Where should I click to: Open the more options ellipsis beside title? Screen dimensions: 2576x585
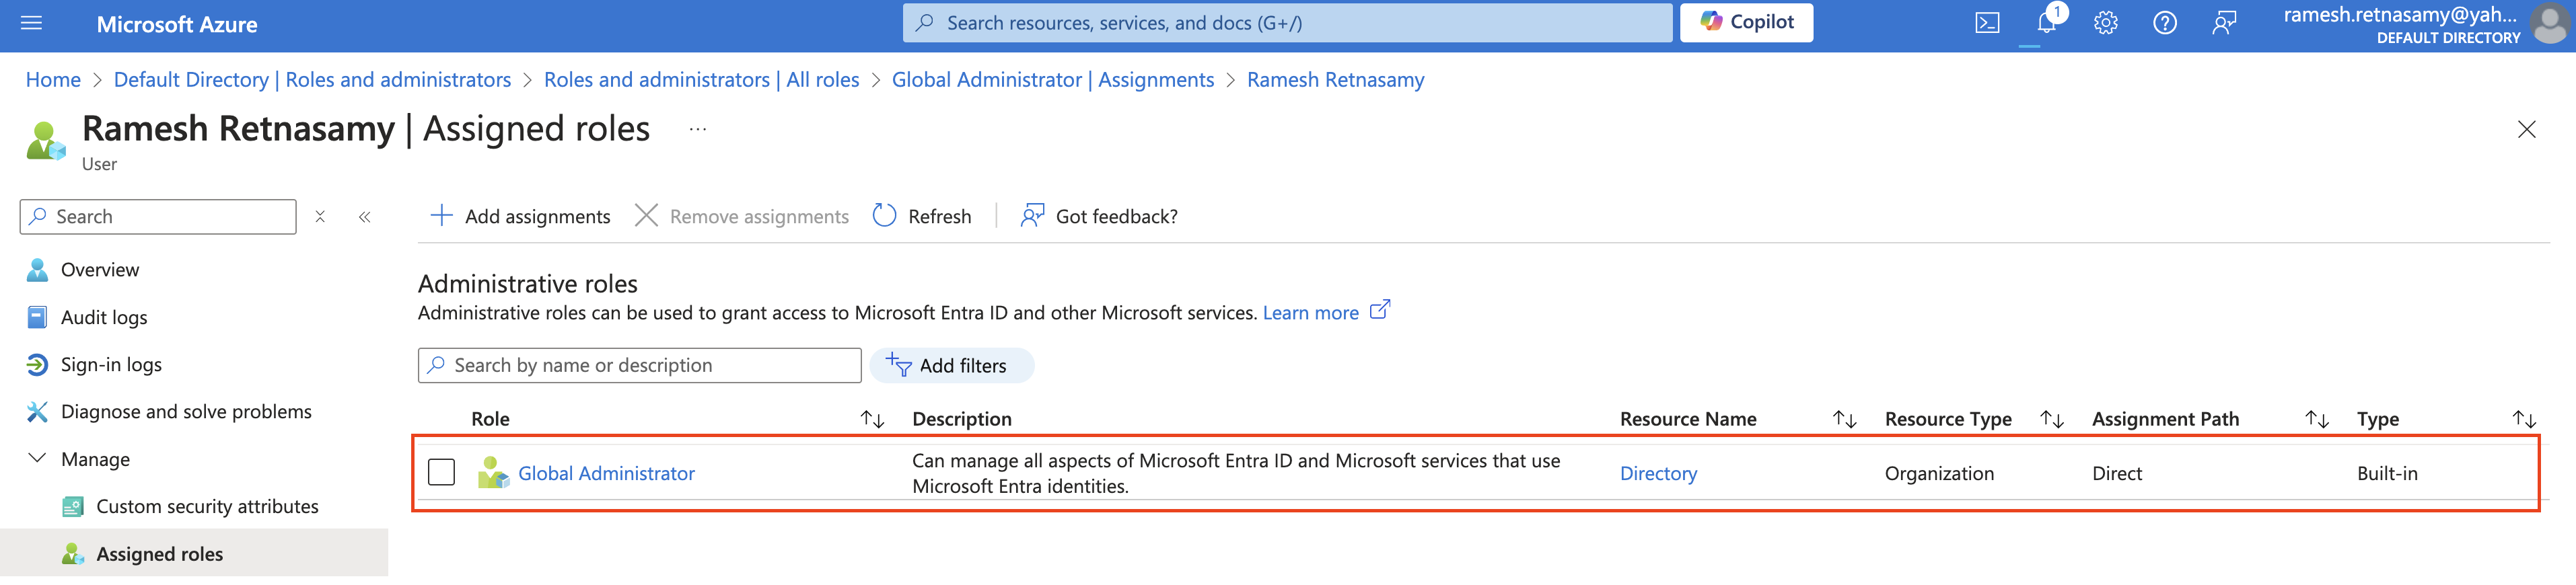697,129
